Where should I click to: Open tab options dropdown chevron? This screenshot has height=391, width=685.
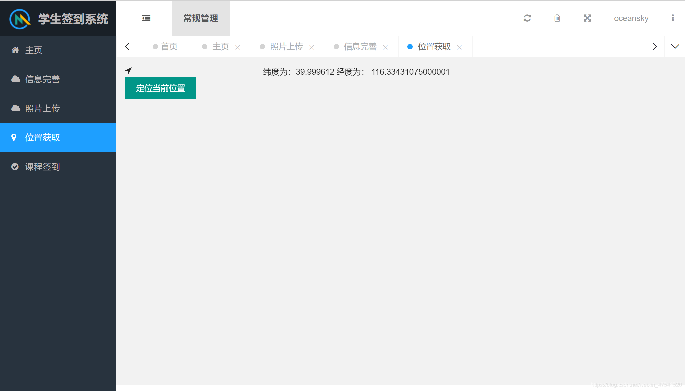675,46
